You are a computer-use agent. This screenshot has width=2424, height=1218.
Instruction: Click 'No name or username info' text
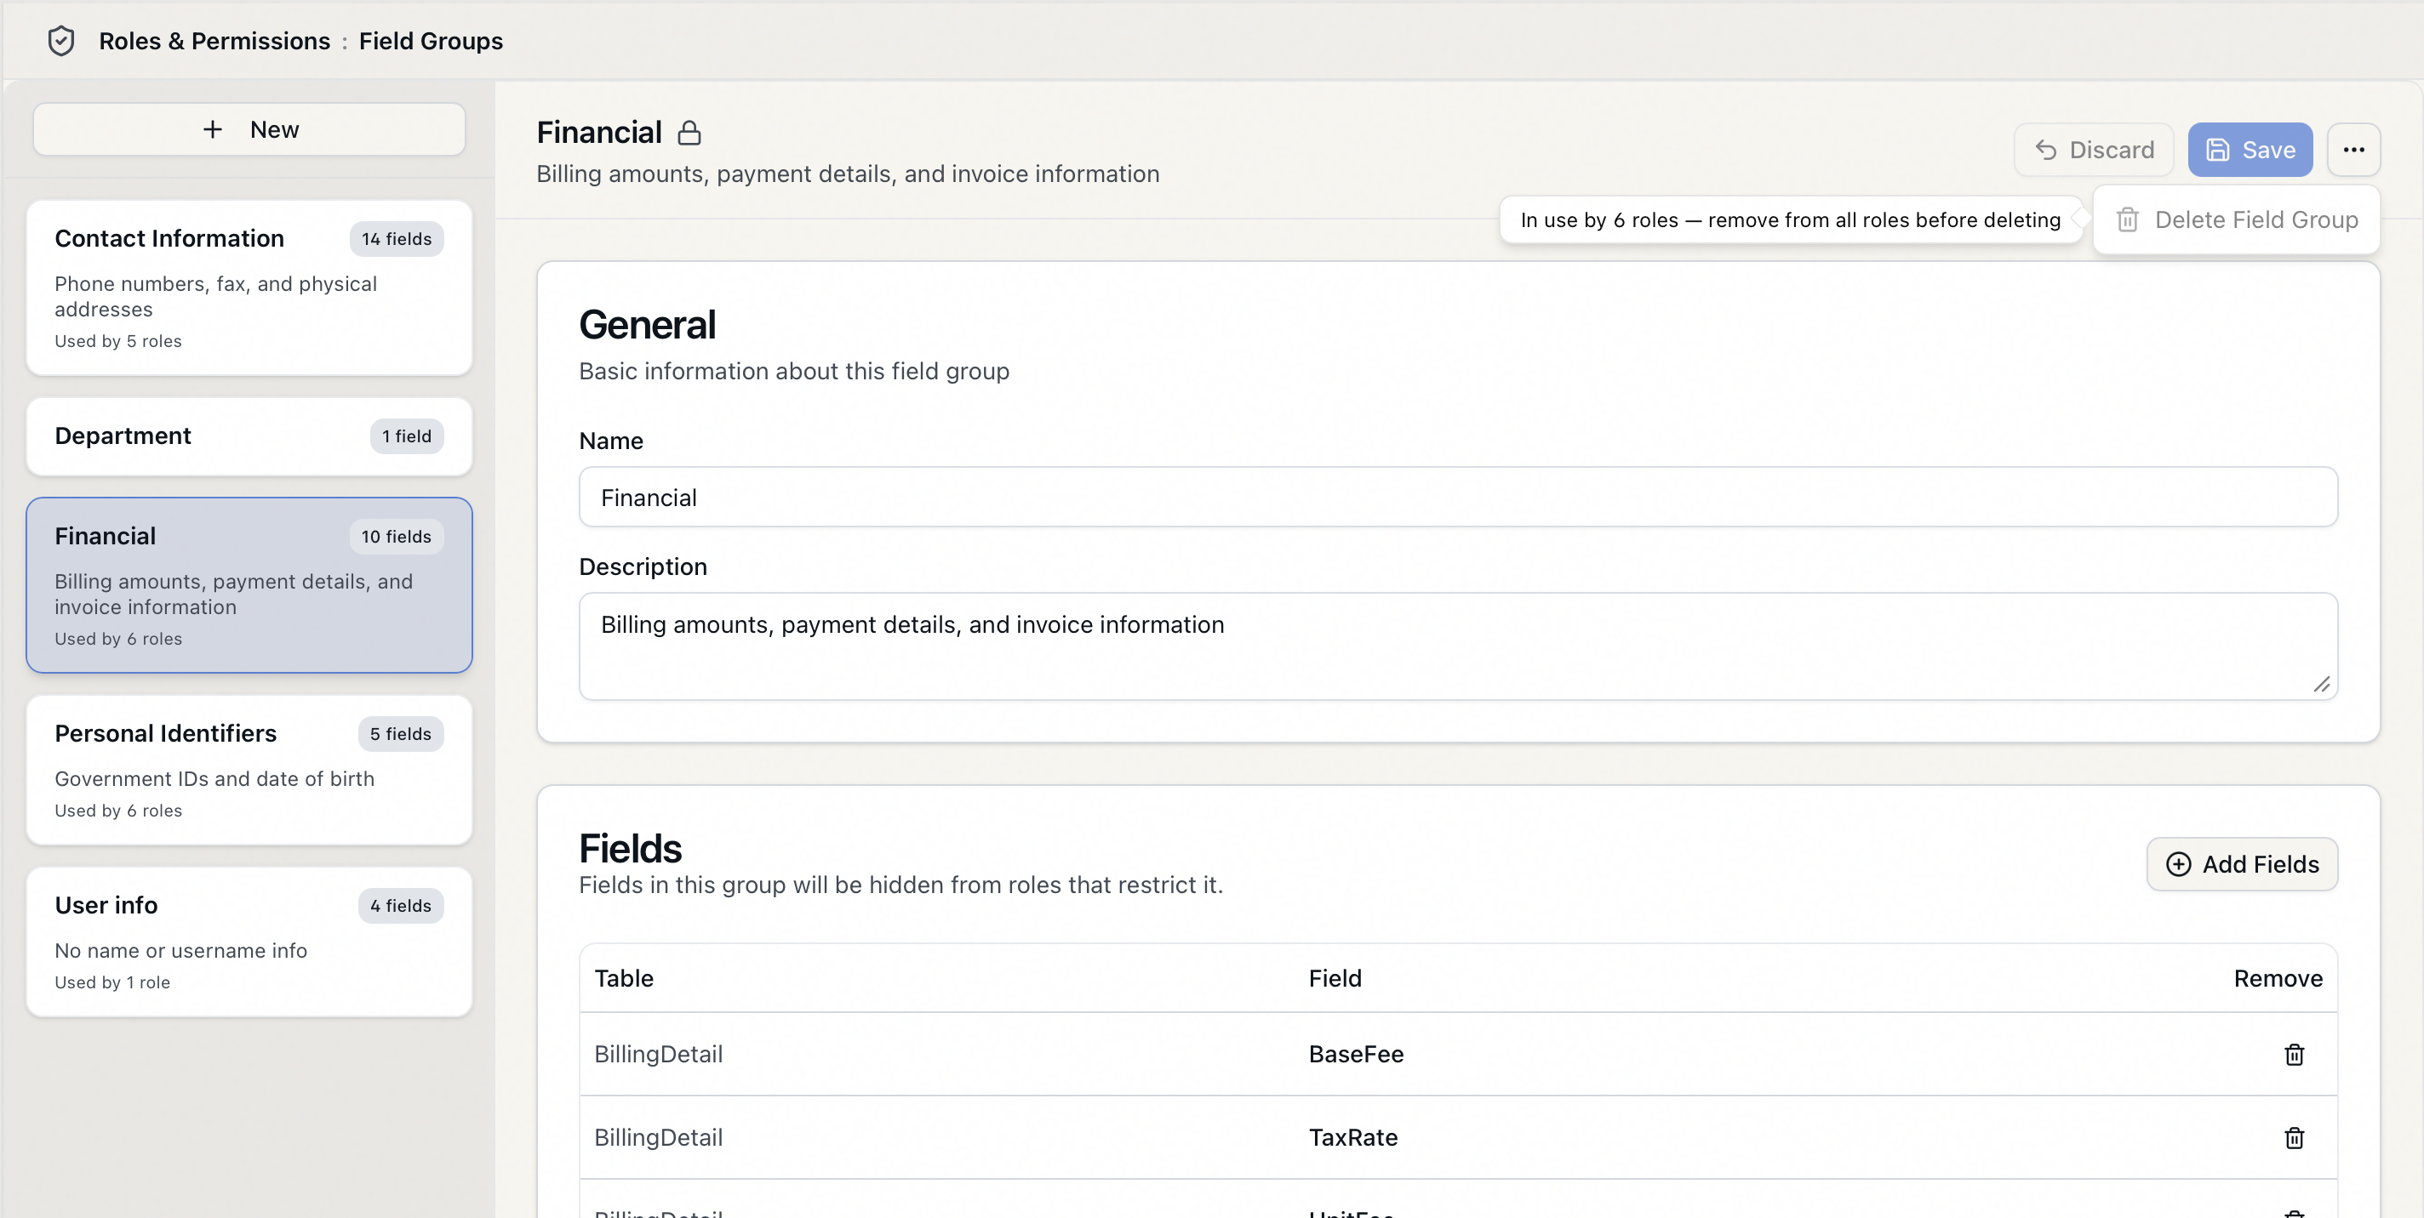pyautogui.click(x=180, y=951)
